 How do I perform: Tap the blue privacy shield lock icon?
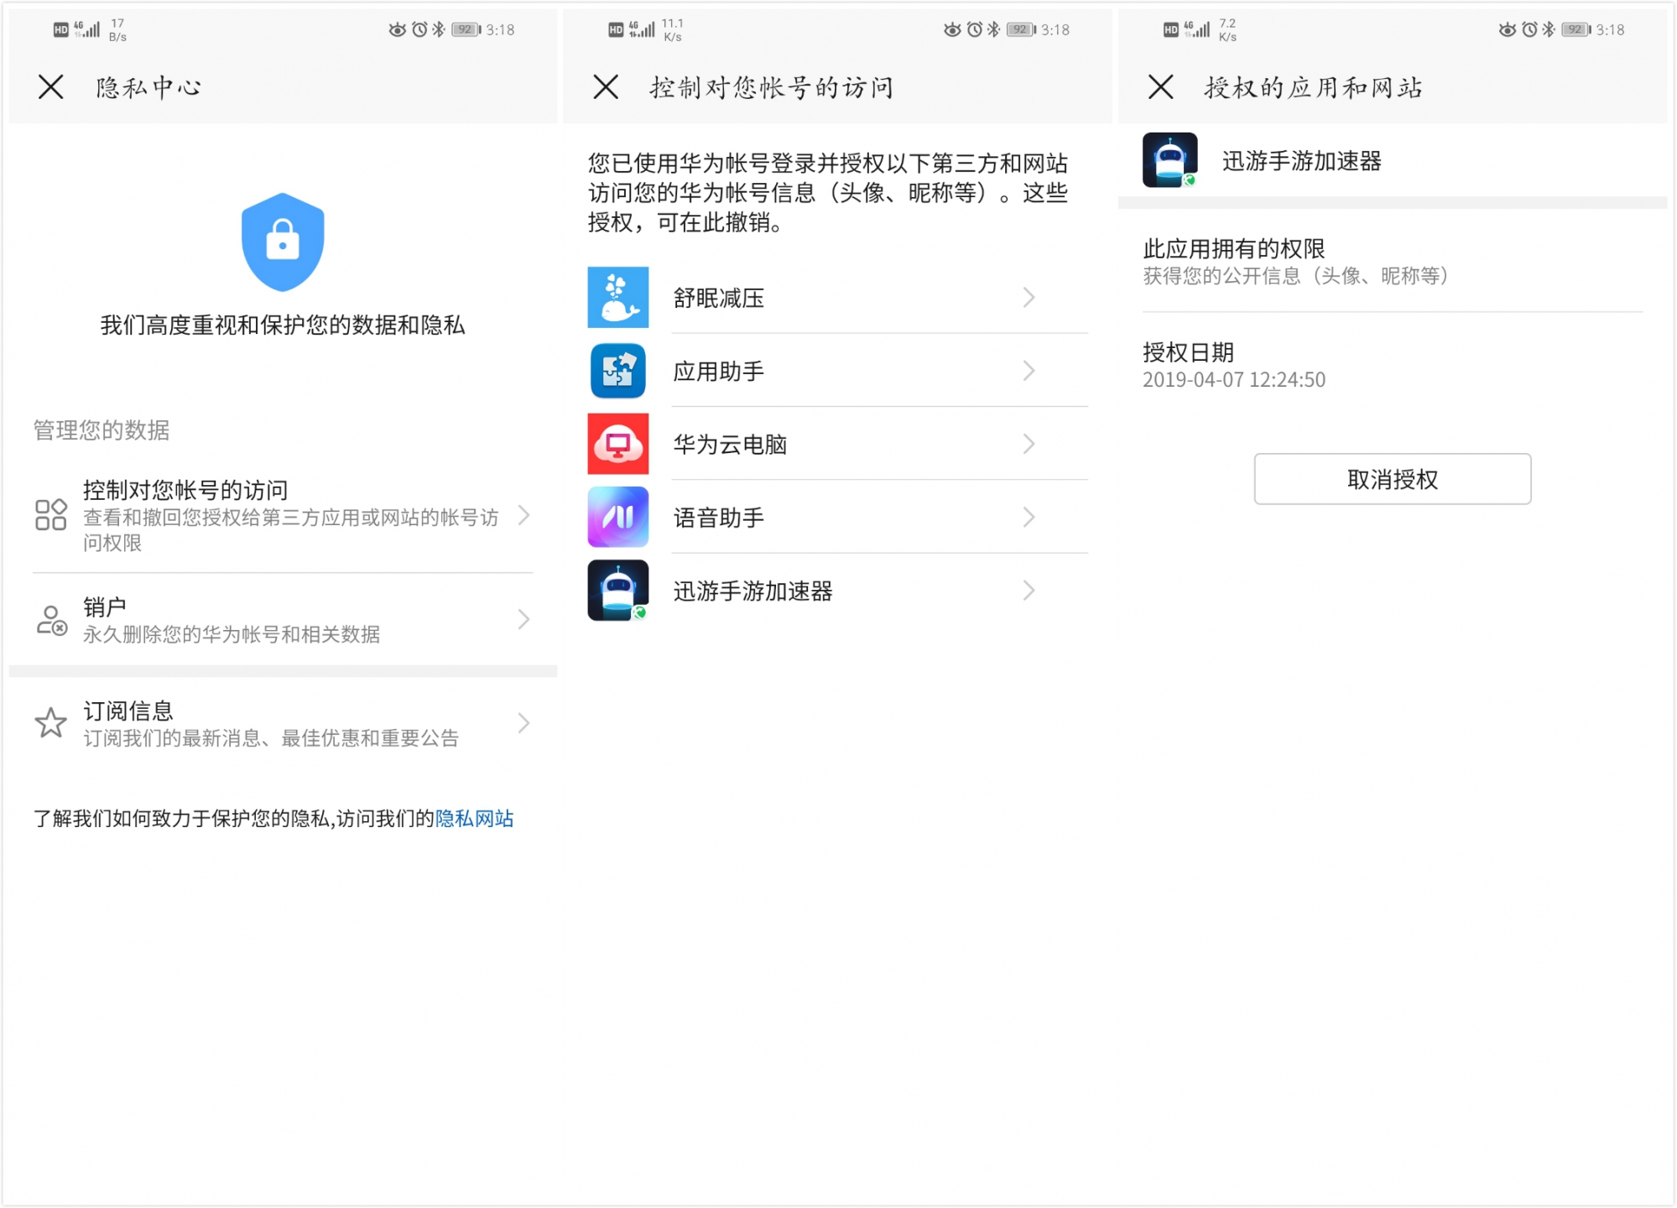click(x=283, y=242)
